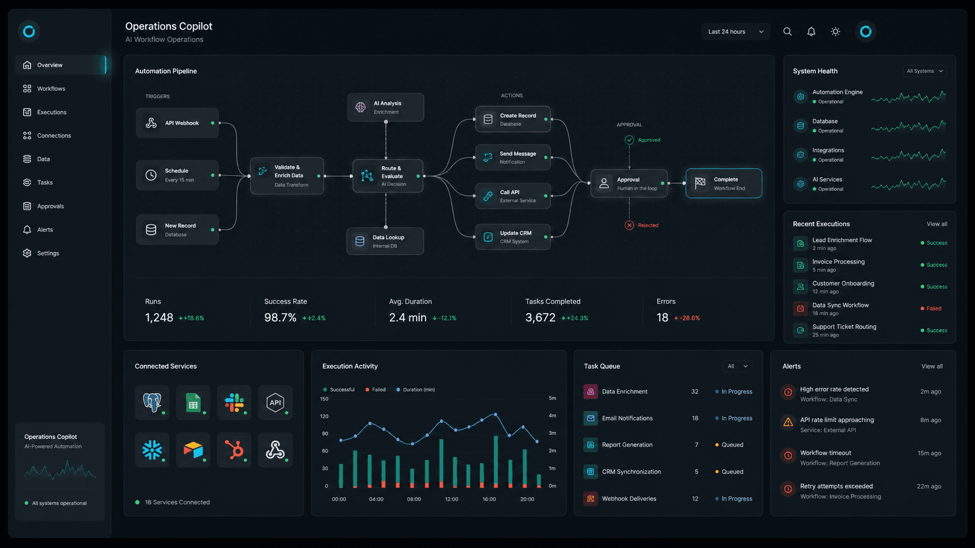Click the API Webhook trigger node icon

tap(151, 123)
